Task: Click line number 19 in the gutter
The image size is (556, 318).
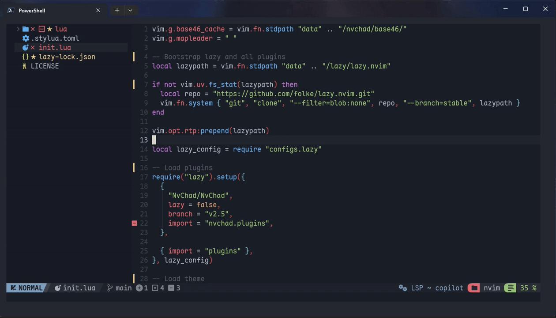Action: tap(144, 195)
